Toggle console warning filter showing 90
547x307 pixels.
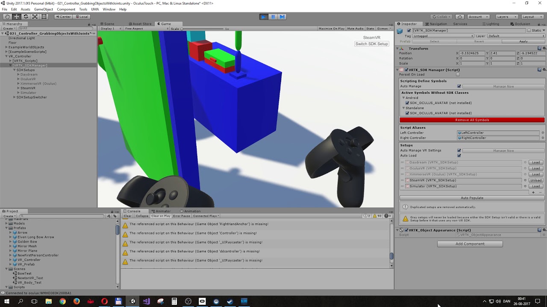point(377,216)
